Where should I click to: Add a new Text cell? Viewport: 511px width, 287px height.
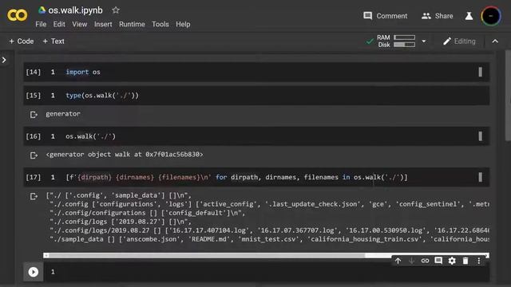(x=53, y=41)
